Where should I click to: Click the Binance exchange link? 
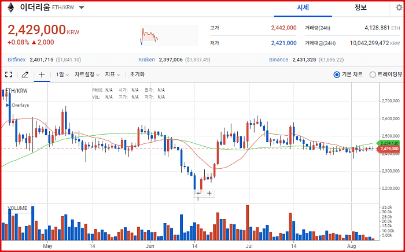pos(278,60)
